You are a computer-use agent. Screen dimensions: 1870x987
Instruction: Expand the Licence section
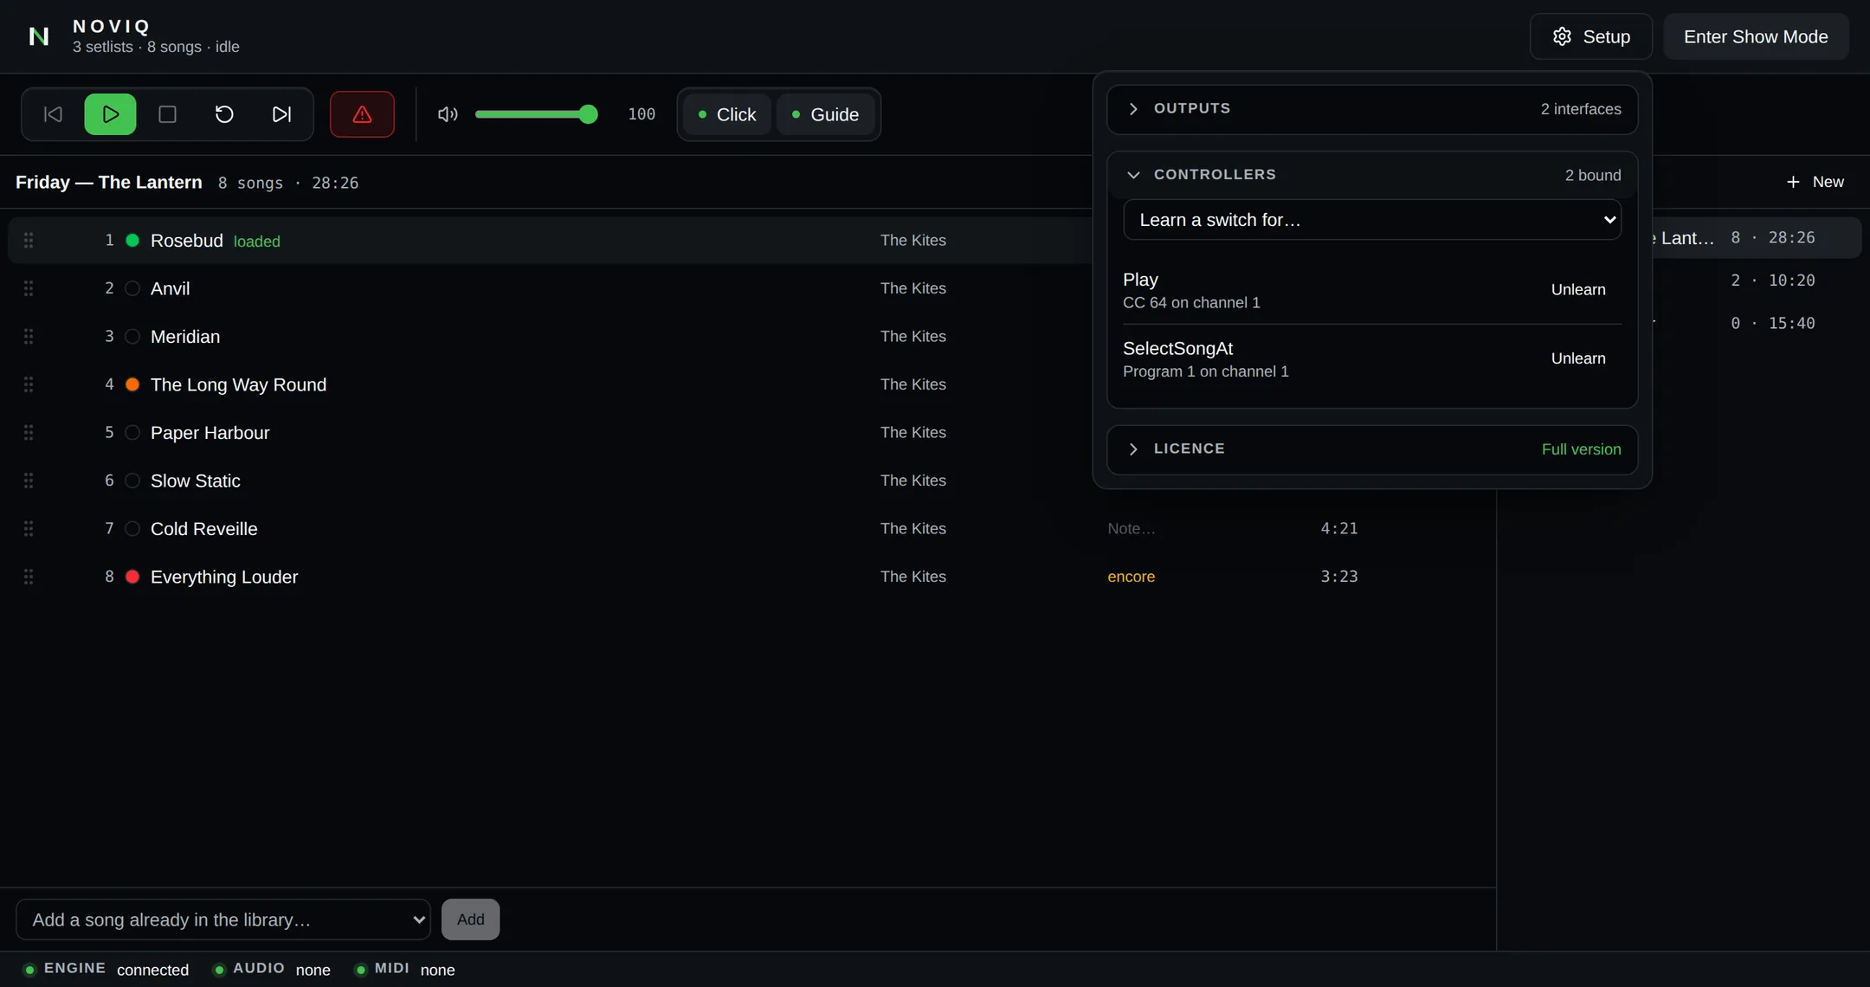click(x=1372, y=449)
